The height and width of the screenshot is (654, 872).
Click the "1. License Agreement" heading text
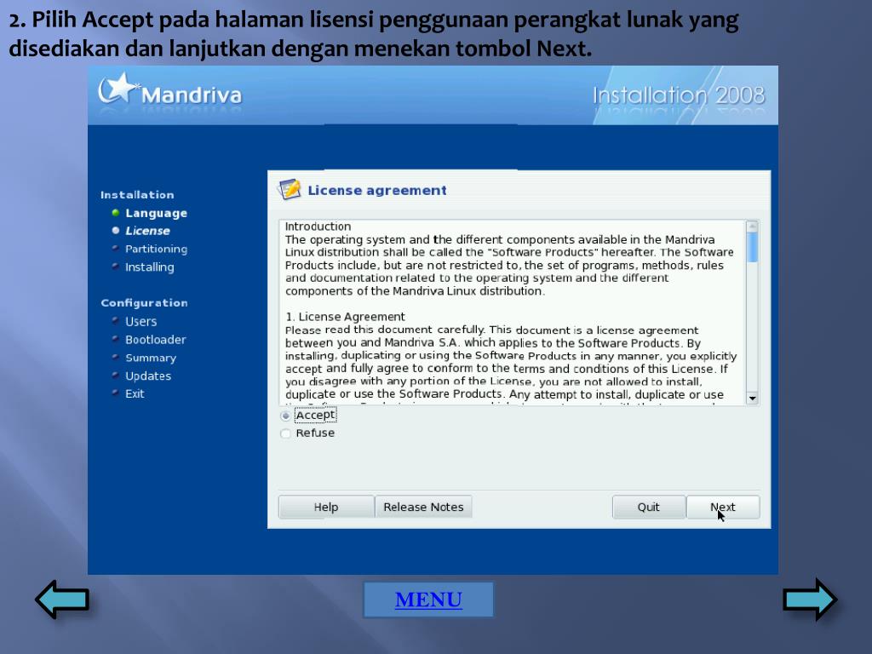(x=346, y=317)
